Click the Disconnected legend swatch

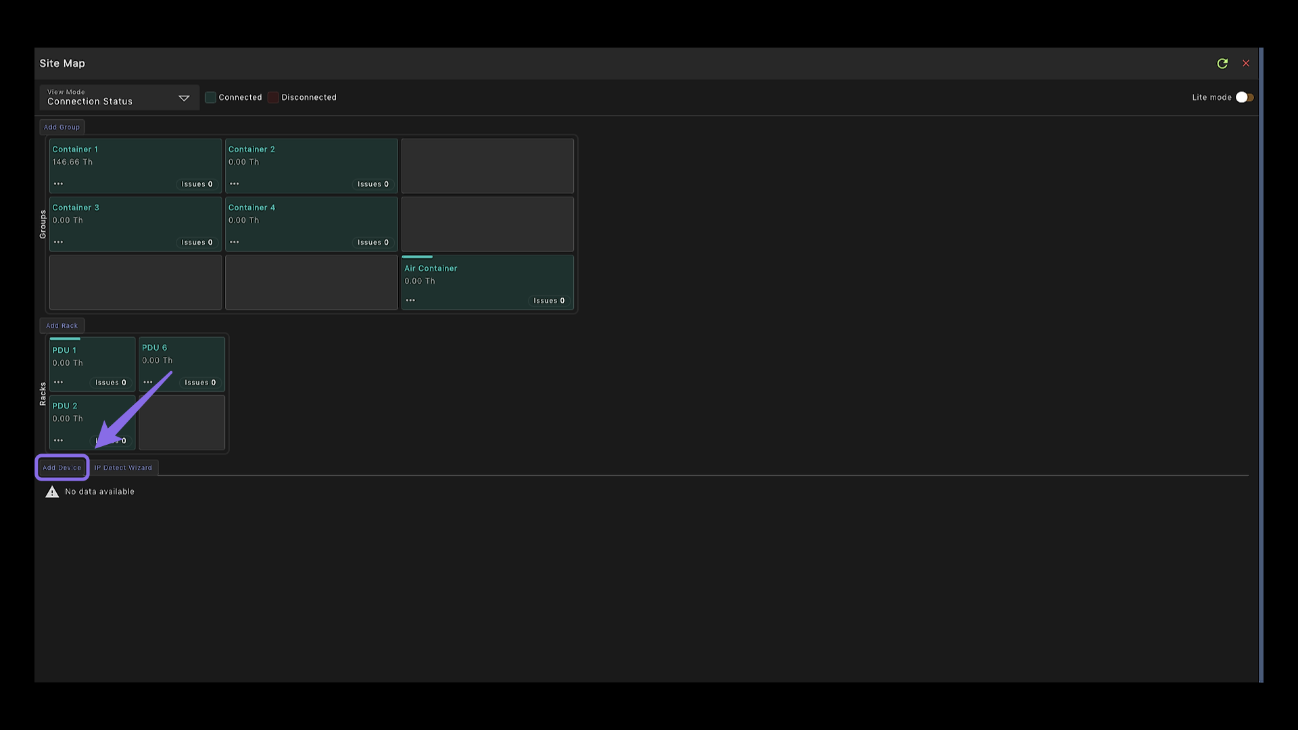tap(273, 97)
